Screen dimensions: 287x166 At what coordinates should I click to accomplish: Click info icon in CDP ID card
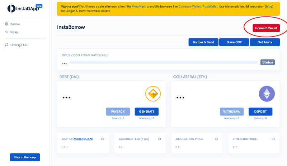[x=103, y=139]
